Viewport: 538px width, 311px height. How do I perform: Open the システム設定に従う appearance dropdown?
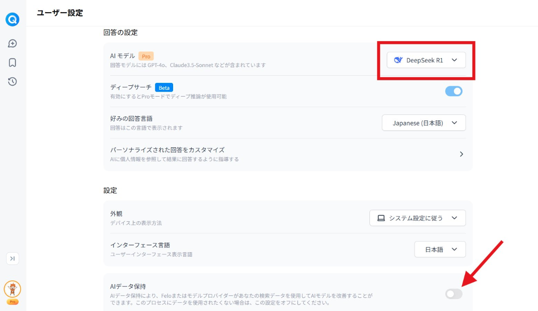(417, 218)
